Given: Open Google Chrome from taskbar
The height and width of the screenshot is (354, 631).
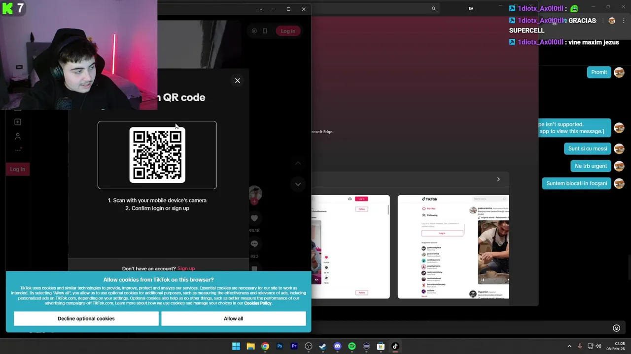Looking at the screenshot, I should pyautogui.click(x=265, y=346).
